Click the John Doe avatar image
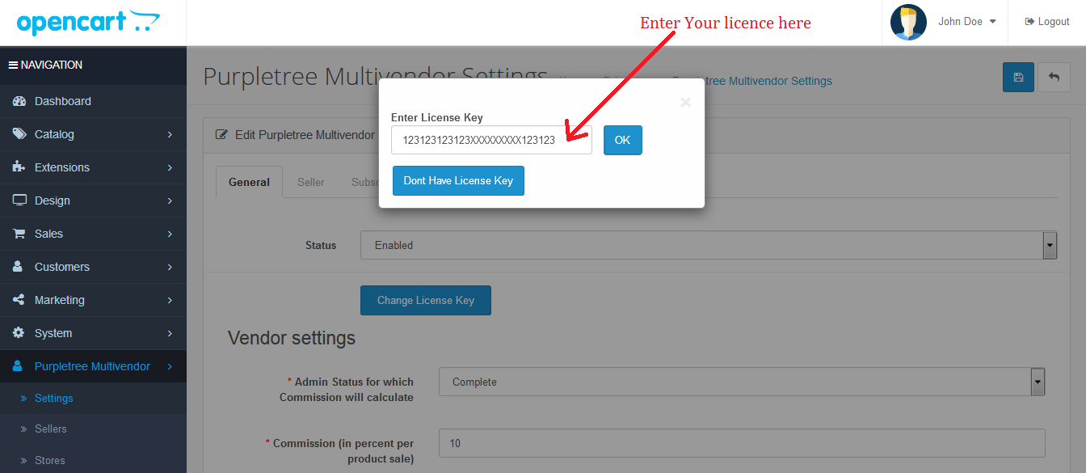Image resolution: width=1086 pixels, height=473 pixels. (908, 22)
